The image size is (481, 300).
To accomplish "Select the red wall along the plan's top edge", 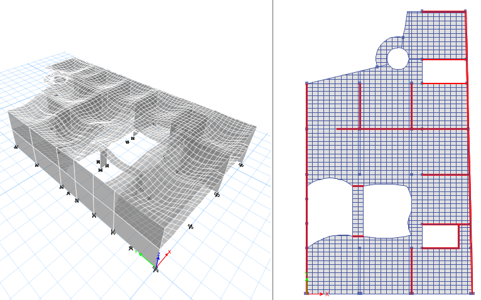I will (x=444, y=11).
